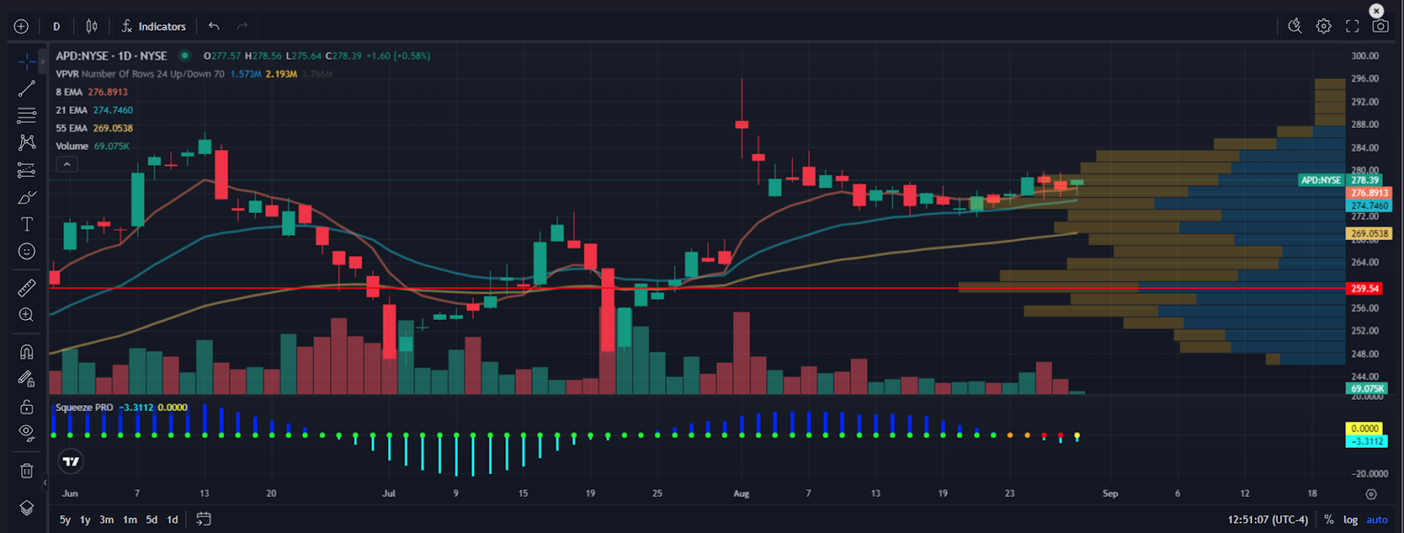Set range to 5y

[x=65, y=520]
